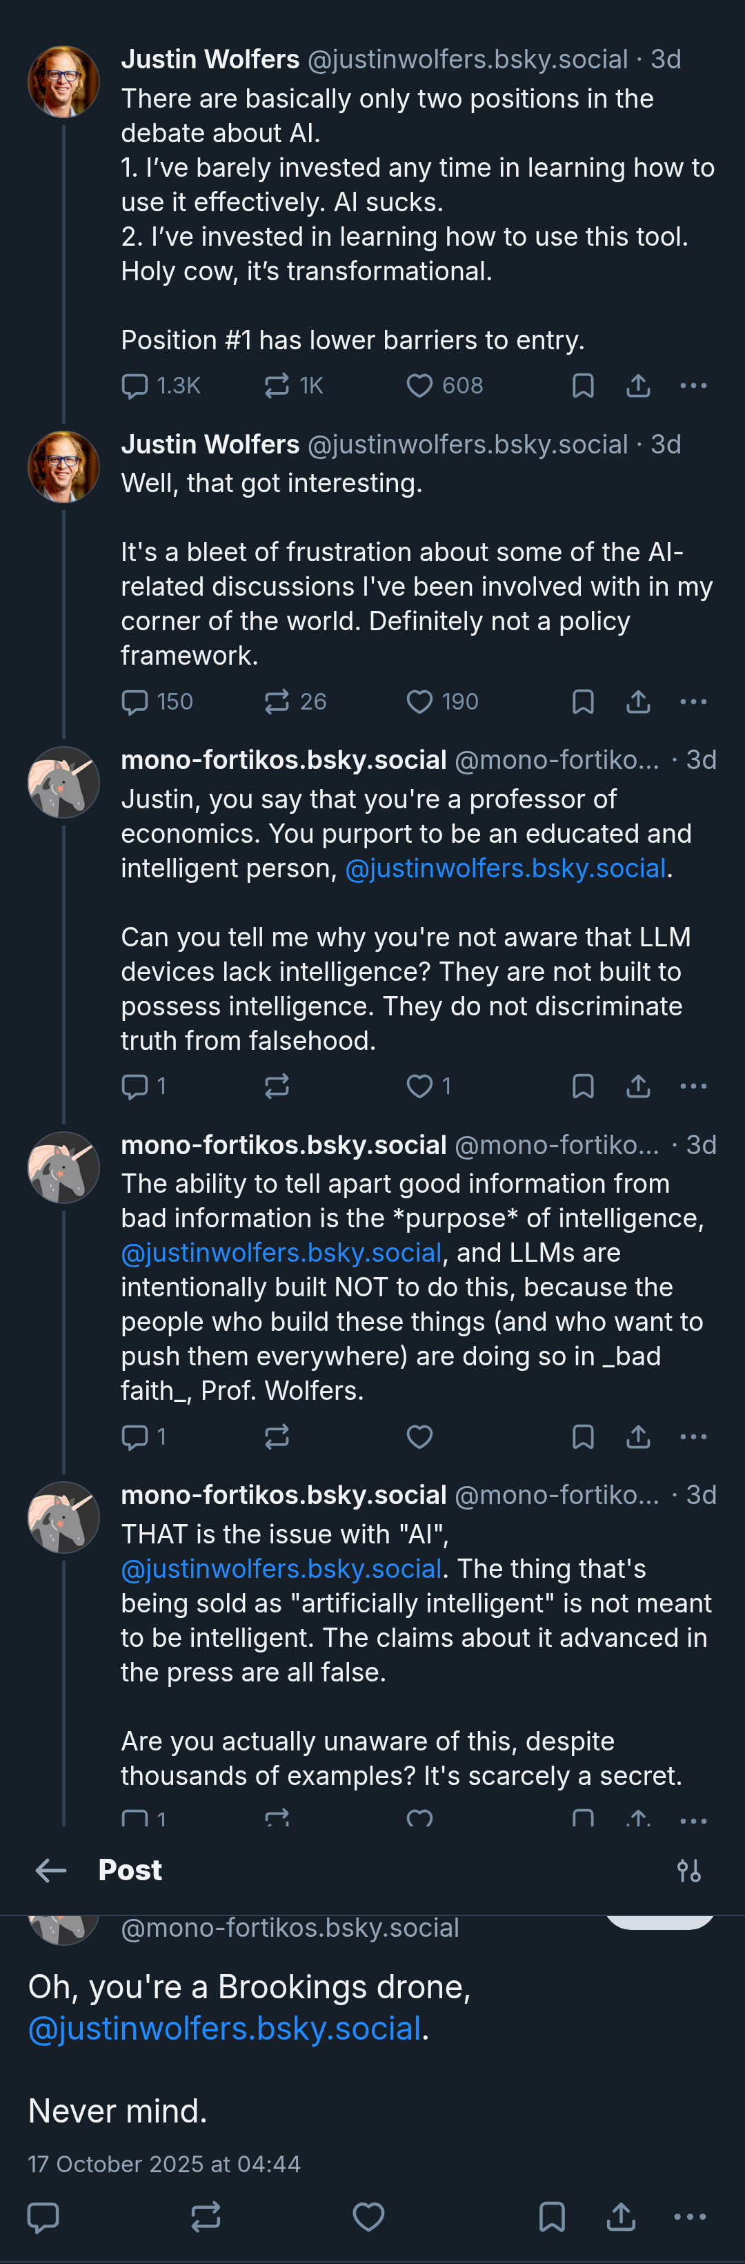This screenshot has width=745, height=2264.
Task: Share the 'Well, that got interesting' post
Action: click(639, 701)
